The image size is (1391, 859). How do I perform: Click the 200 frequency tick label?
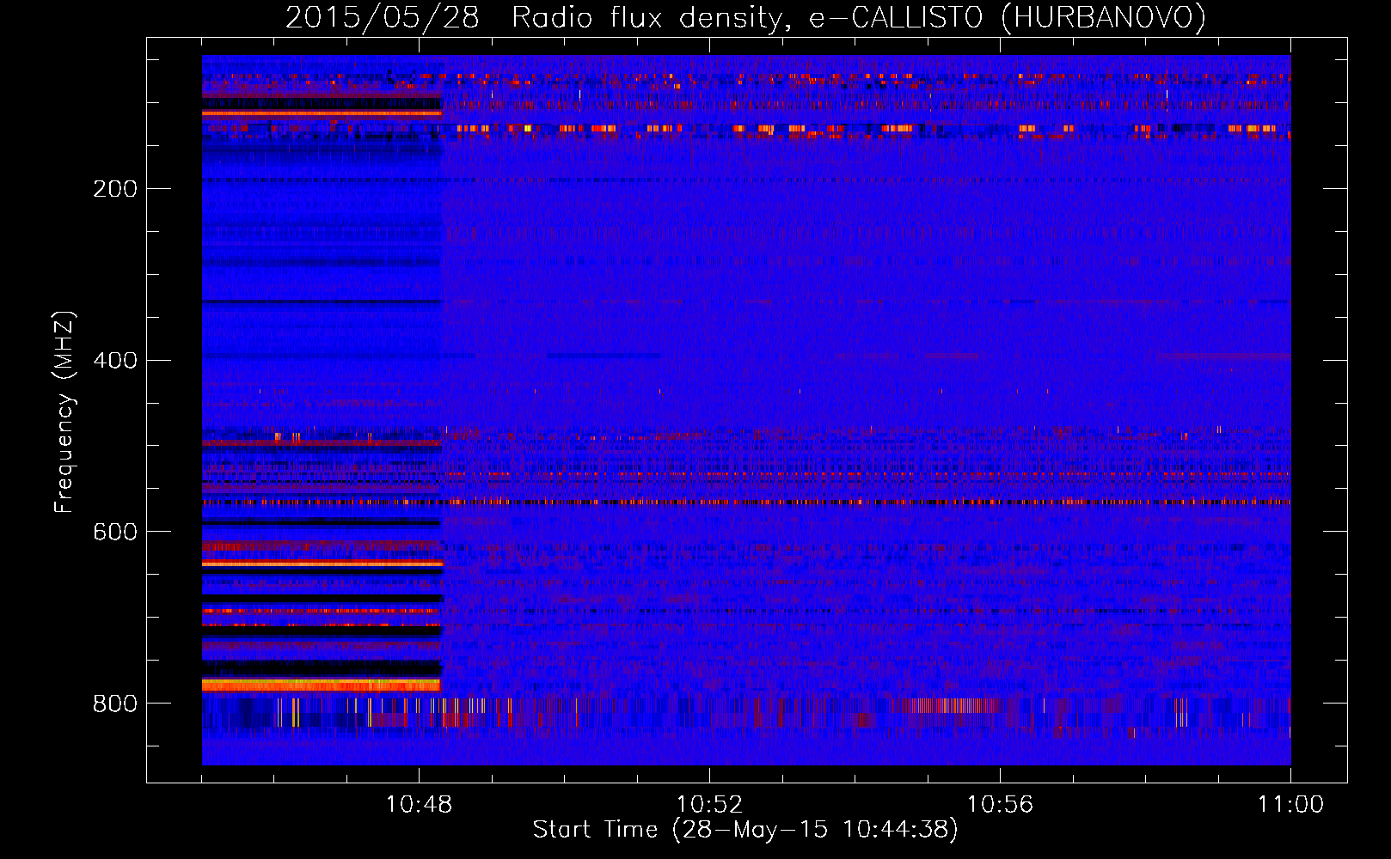(115, 189)
